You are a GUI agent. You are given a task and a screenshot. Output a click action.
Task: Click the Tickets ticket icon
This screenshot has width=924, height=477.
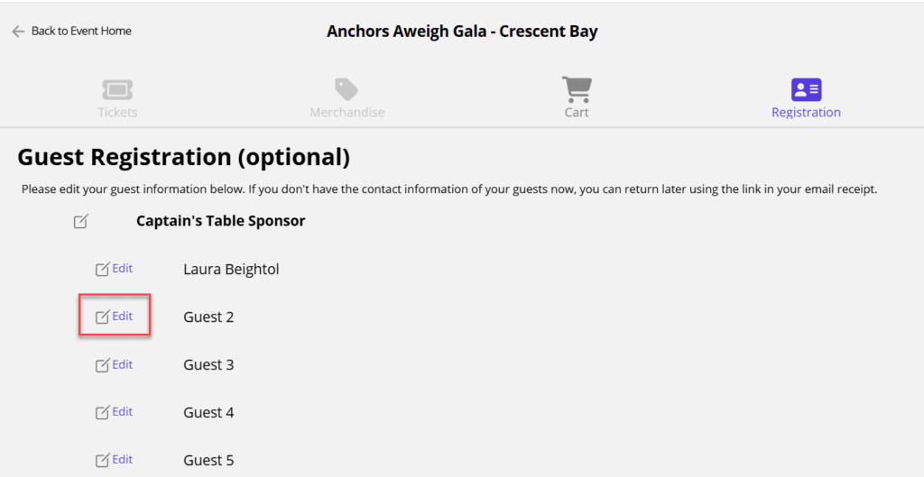(x=117, y=89)
